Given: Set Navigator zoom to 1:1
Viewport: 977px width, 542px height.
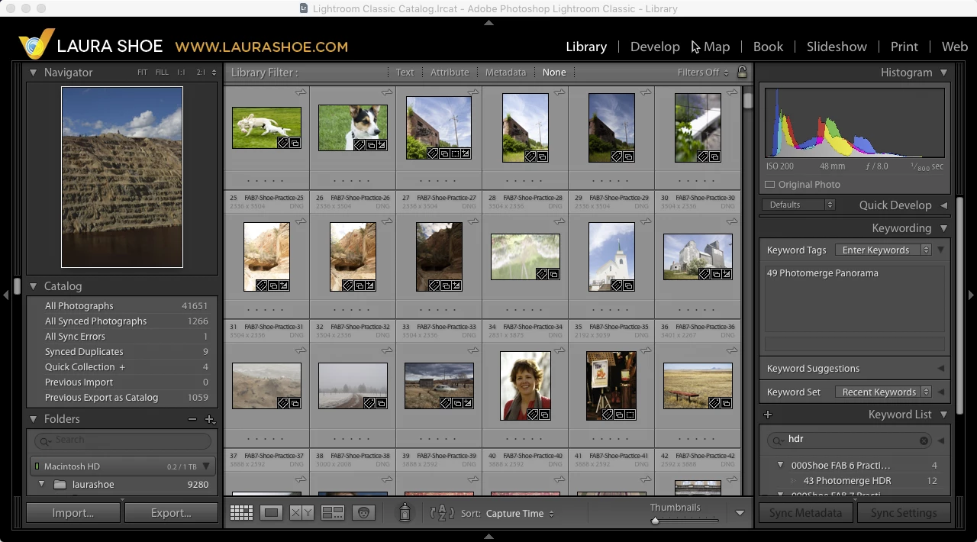Looking at the screenshot, I should pyautogui.click(x=181, y=73).
